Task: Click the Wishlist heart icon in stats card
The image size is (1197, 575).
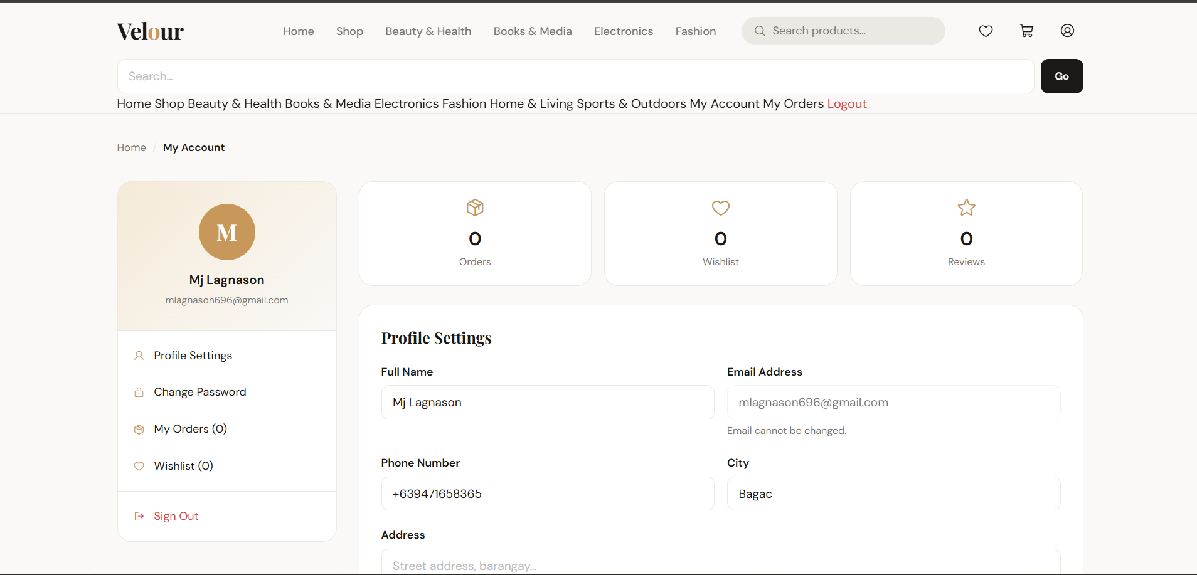Action: coord(721,208)
